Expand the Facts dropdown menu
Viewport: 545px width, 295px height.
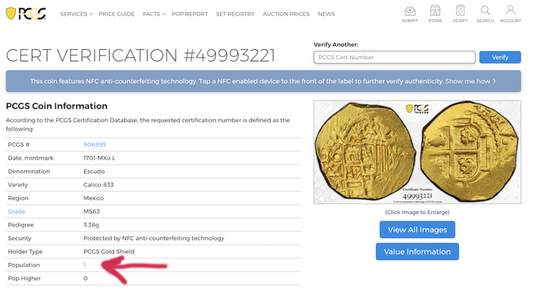[155, 14]
